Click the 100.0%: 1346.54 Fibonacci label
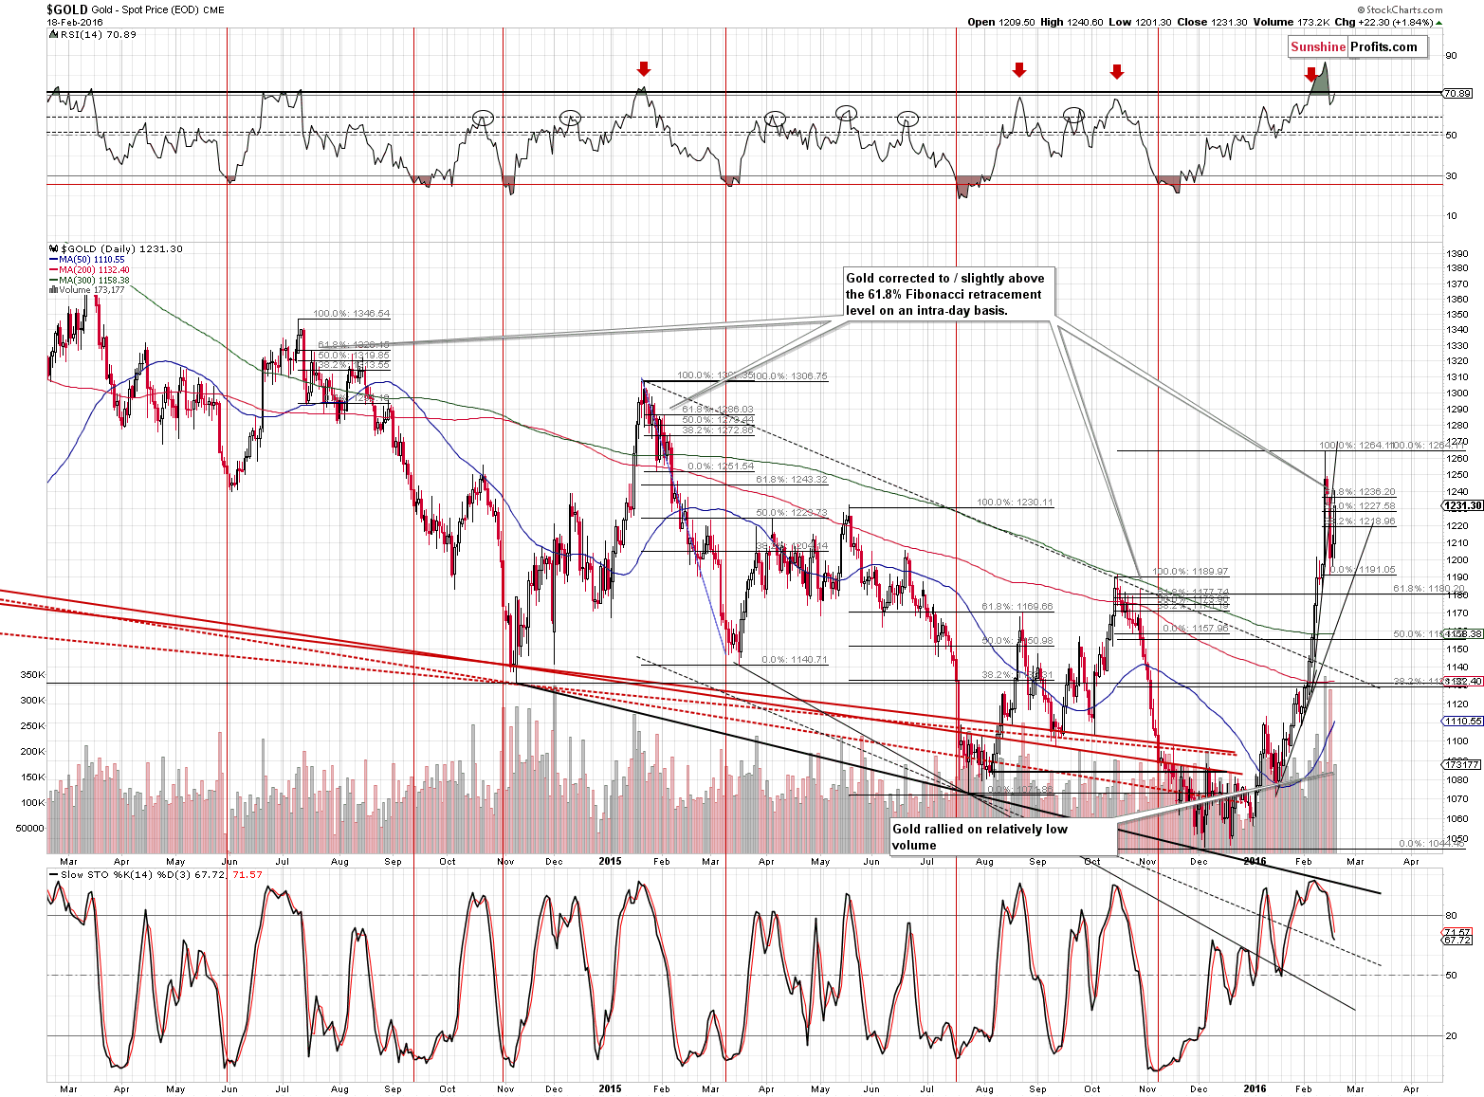1484x1097 pixels. click(x=351, y=314)
